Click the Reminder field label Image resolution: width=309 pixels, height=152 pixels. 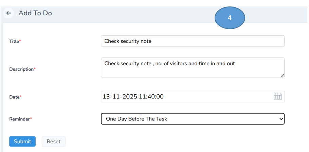point(20,119)
